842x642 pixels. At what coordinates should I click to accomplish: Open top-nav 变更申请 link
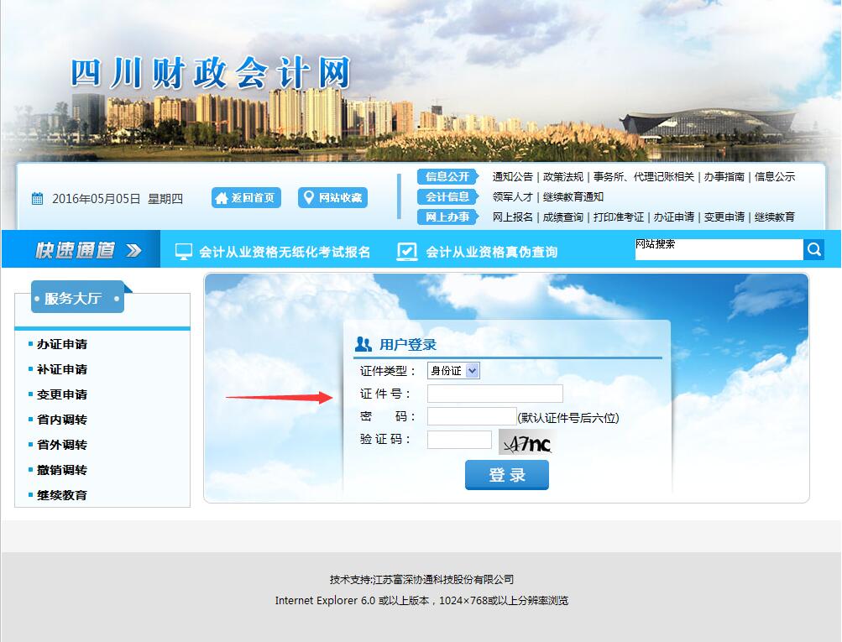click(x=724, y=217)
